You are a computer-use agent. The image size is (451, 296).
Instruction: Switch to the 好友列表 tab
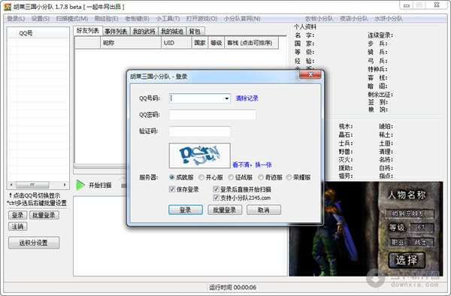coord(88,31)
